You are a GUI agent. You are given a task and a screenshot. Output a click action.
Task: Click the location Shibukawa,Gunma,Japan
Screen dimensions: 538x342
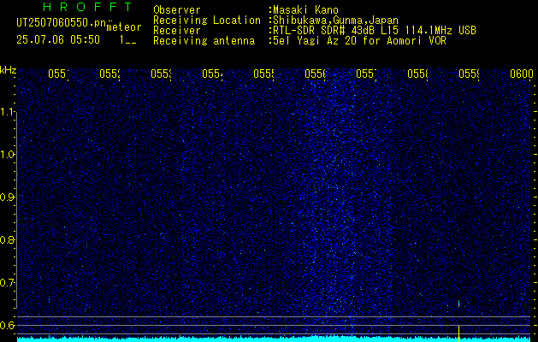click(x=335, y=21)
